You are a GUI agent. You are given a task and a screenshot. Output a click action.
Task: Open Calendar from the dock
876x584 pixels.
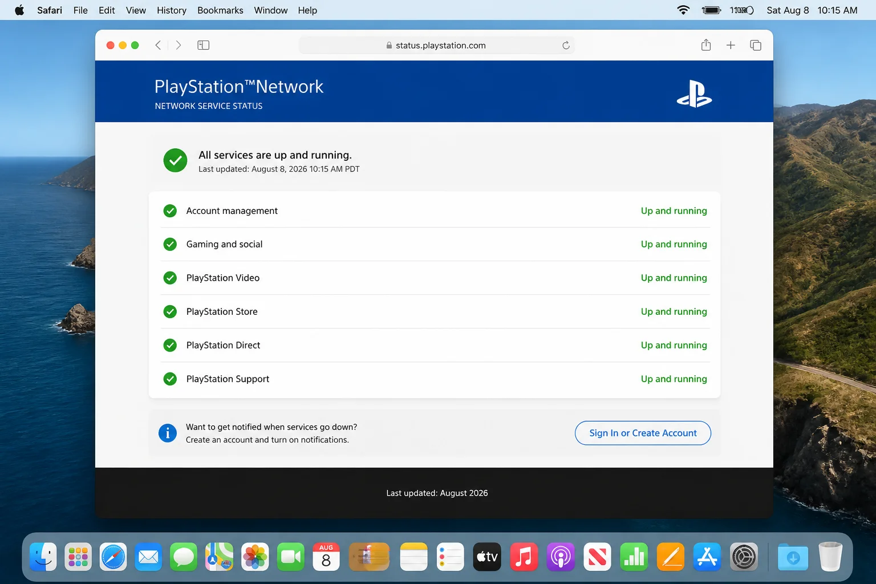(x=326, y=557)
